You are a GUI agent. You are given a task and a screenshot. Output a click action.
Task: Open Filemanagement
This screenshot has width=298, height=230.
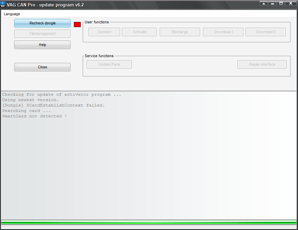(x=42, y=33)
